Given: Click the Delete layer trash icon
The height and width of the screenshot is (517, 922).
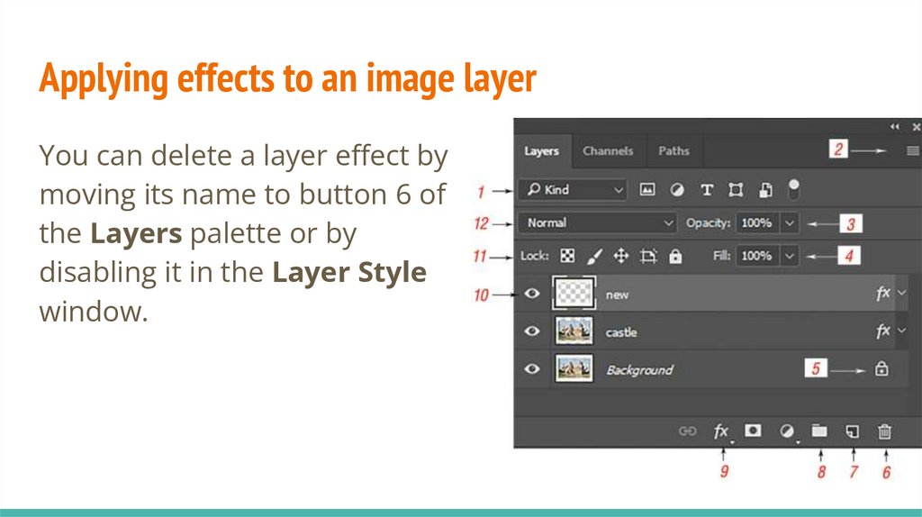Looking at the screenshot, I should [885, 431].
